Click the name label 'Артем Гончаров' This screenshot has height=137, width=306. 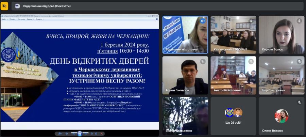(177, 90)
